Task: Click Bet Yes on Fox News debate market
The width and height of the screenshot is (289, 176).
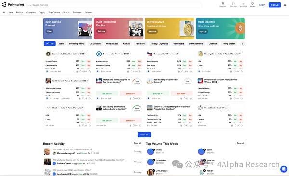Action: pos(107,94)
